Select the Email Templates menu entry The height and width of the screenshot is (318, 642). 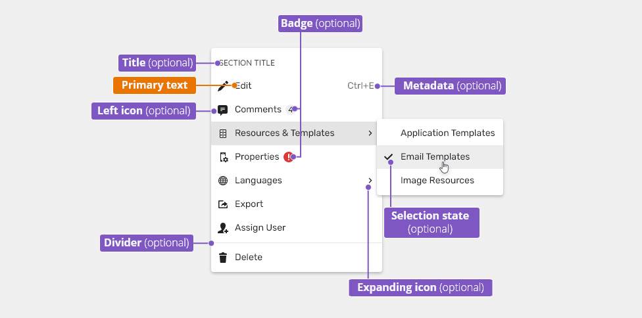tap(440, 157)
